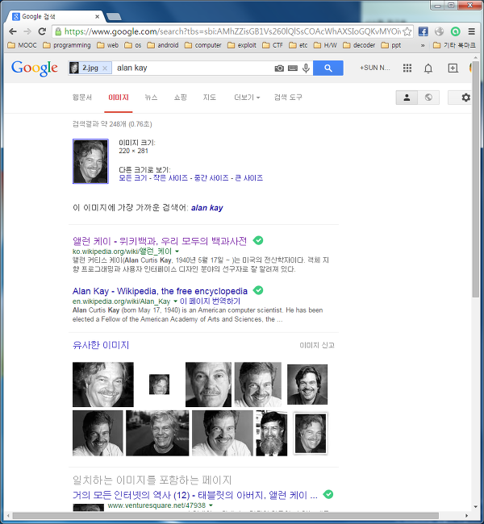Viewport: 484px width, 524px height.
Task: Open the 중간 사이즈 link
Action: tap(211, 178)
